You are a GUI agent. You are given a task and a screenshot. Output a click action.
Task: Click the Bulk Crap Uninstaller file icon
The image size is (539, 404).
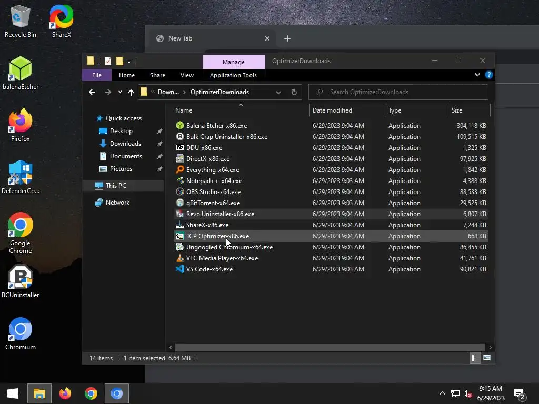tap(180, 136)
